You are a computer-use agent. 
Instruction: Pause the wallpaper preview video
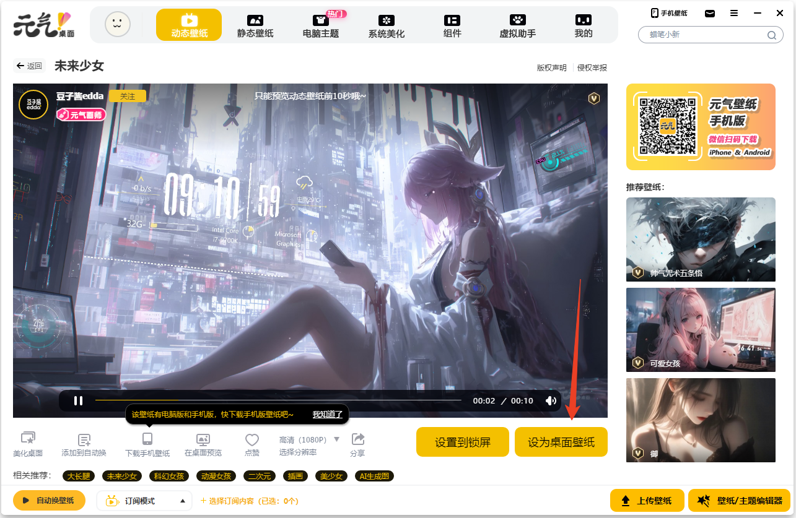[x=79, y=400]
